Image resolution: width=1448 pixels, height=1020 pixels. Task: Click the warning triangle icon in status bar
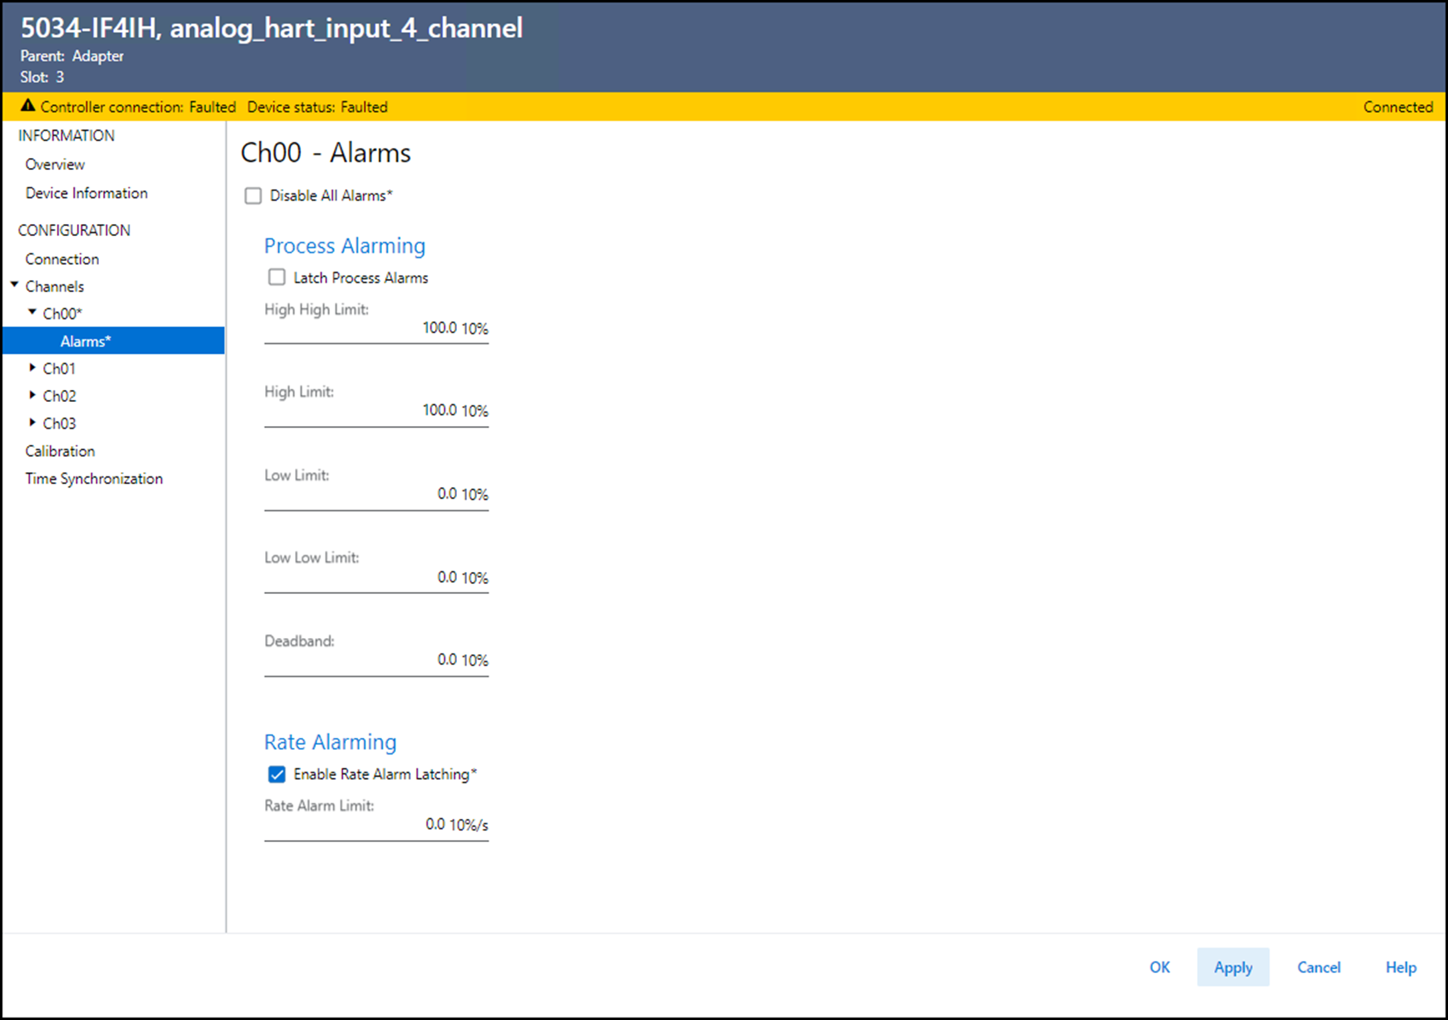click(x=27, y=106)
